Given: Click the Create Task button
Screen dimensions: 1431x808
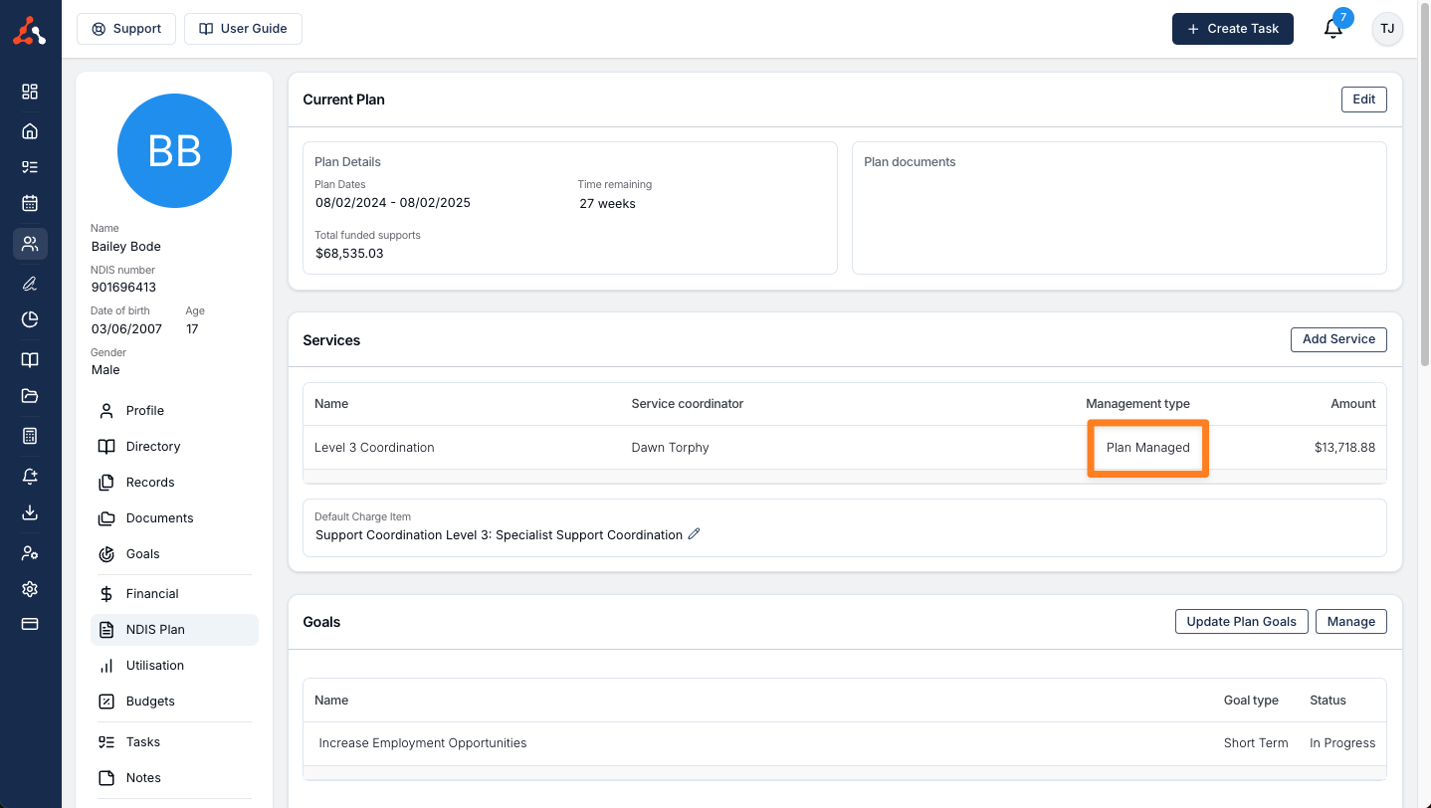Looking at the screenshot, I should point(1232,29).
